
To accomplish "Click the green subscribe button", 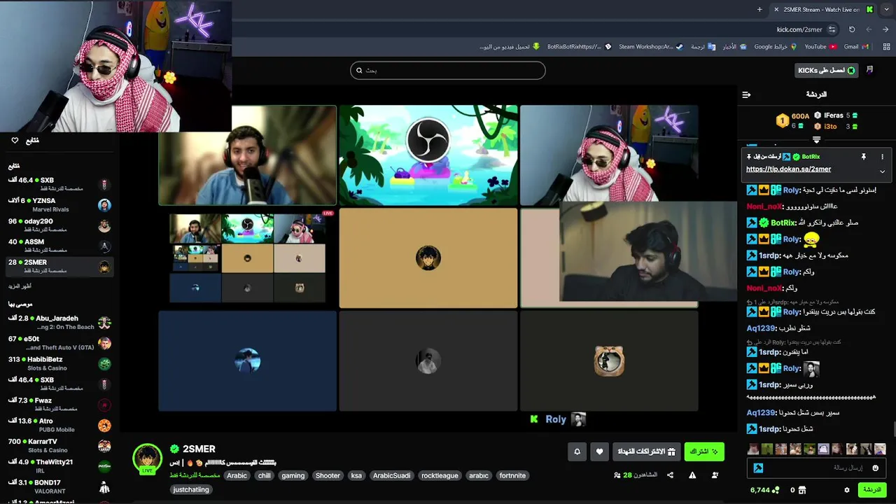I will point(704,451).
